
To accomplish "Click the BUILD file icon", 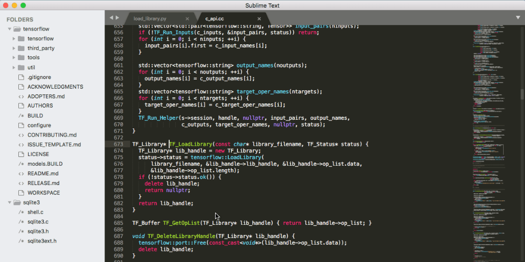I will coord(21,116).
